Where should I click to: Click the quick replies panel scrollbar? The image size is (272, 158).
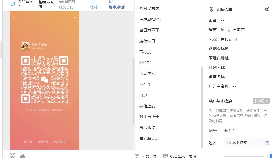[202, 107]
